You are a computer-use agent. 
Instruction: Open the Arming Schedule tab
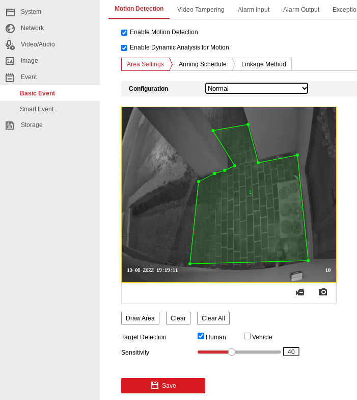point(202,64)
